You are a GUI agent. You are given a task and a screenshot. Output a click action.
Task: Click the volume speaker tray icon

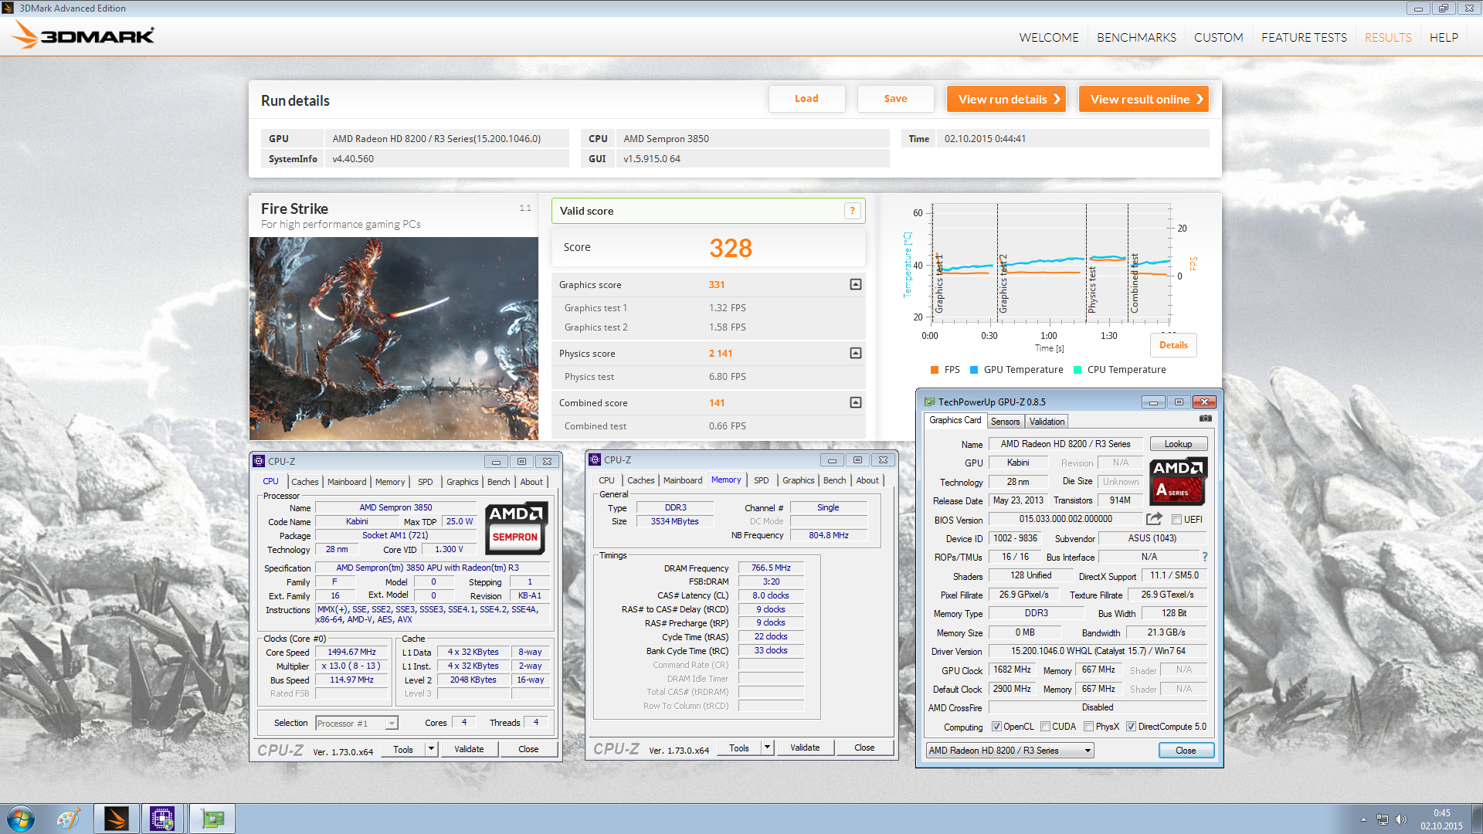click(1401, 819)
